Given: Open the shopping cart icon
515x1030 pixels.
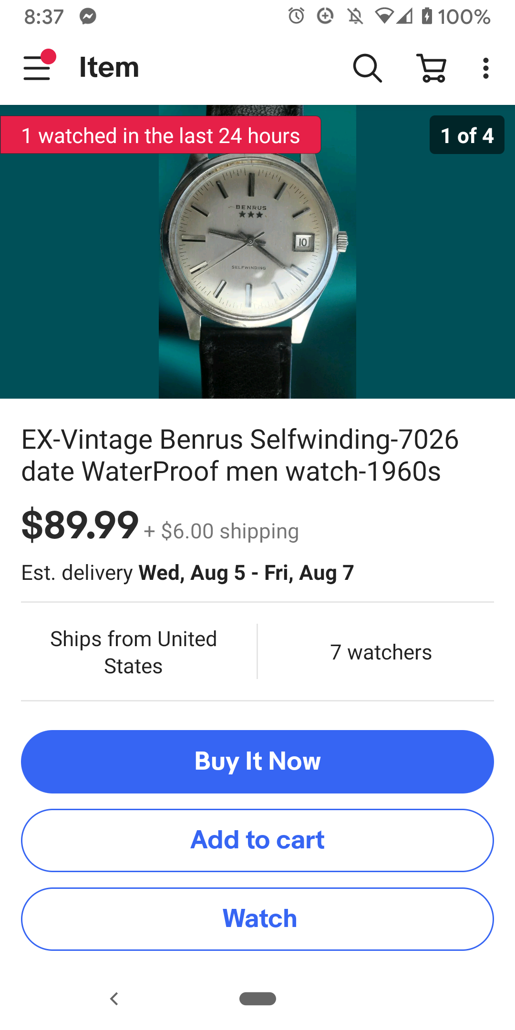Looking at the screenshot, I should coord(432,68).
